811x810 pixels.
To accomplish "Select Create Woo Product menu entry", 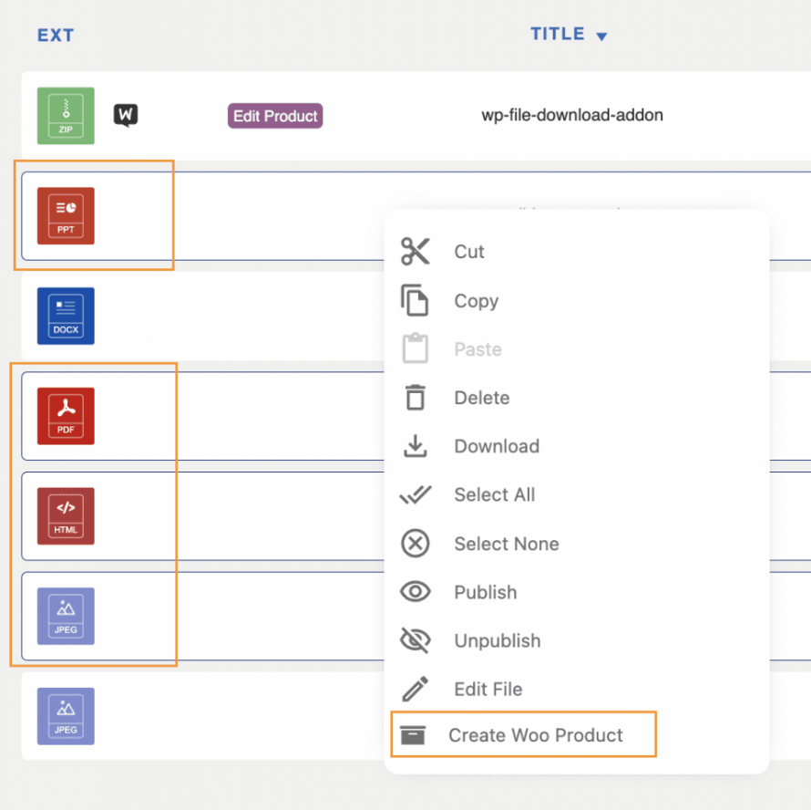I will [535, 735].
